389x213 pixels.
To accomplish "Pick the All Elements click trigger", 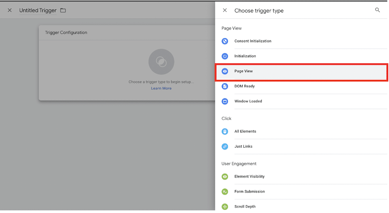I will 301,131.
